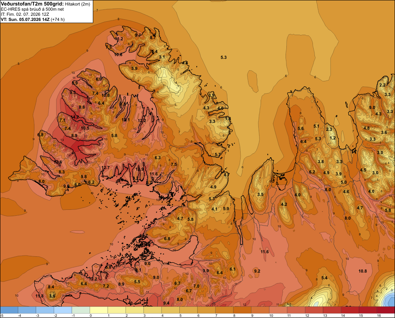Select the 1.2 temperature value on the peninsula
This screenshot has height=318, width=395.
coord(333,138)
